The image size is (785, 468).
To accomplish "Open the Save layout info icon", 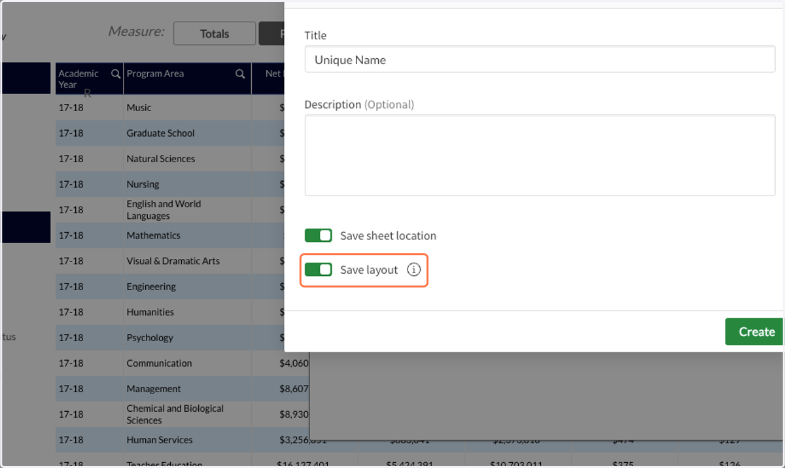I will 413,270.
